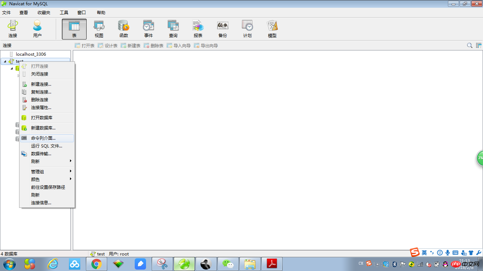483x271 pixels.
Task: Open the 收藏夹 menu
Action: [44, 13]
